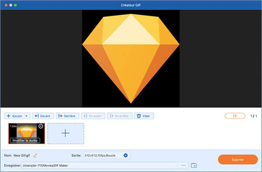This screenshot has width=262, height=172.
Task: Open the output folder icon
Action: (x=194, y=165)
